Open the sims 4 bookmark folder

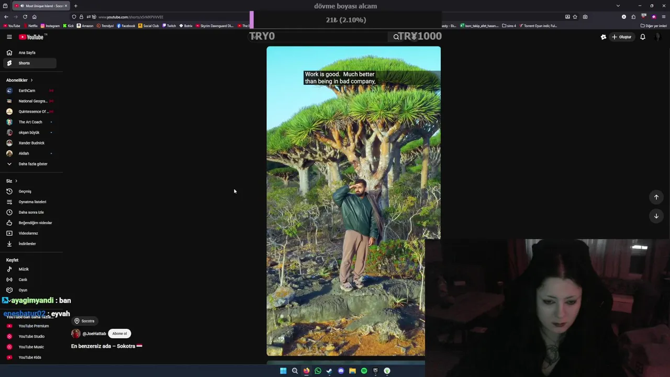click(509, 26)
